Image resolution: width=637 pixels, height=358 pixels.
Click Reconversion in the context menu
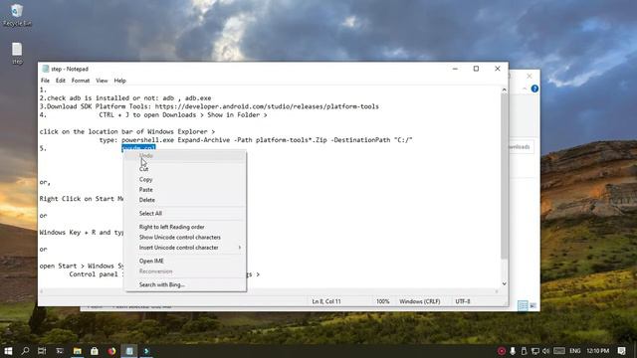pos(185,271)
